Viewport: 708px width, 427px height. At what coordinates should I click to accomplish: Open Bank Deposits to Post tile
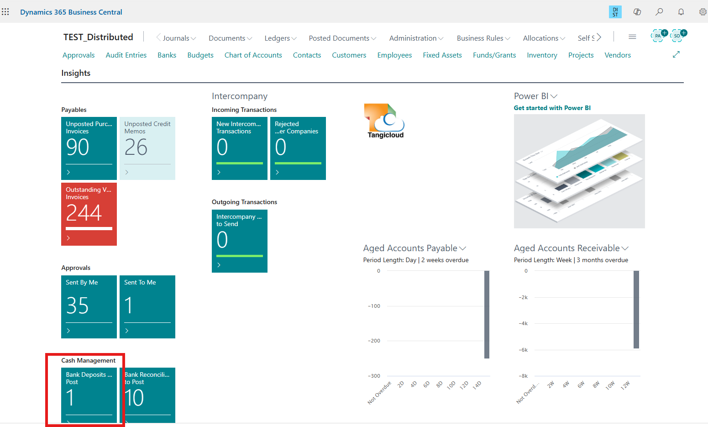89,395
